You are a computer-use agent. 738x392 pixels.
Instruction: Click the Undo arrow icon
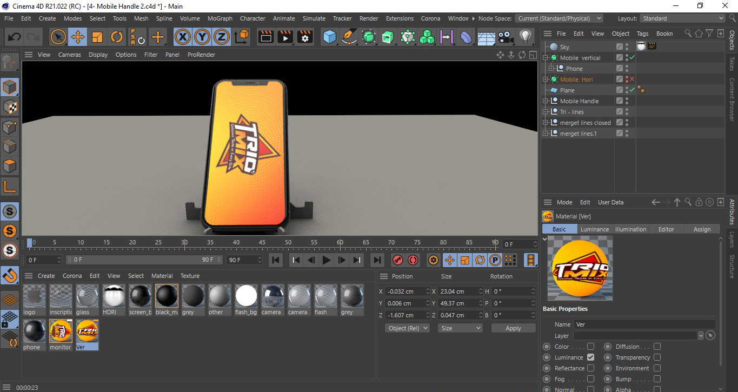click(x=15, y=37)
